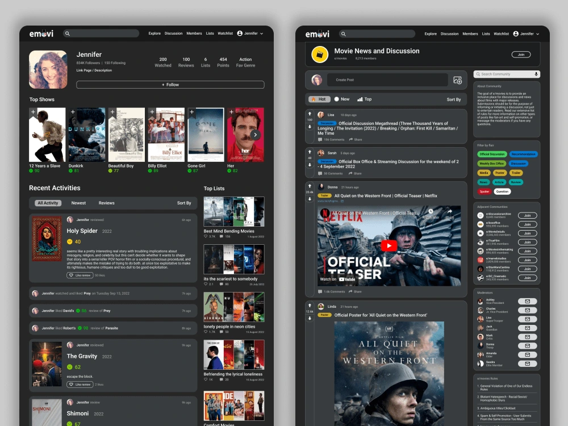Upvote Donna's Official Teaser post
Viewport: 568px width, 426px height.
(310, 186)
